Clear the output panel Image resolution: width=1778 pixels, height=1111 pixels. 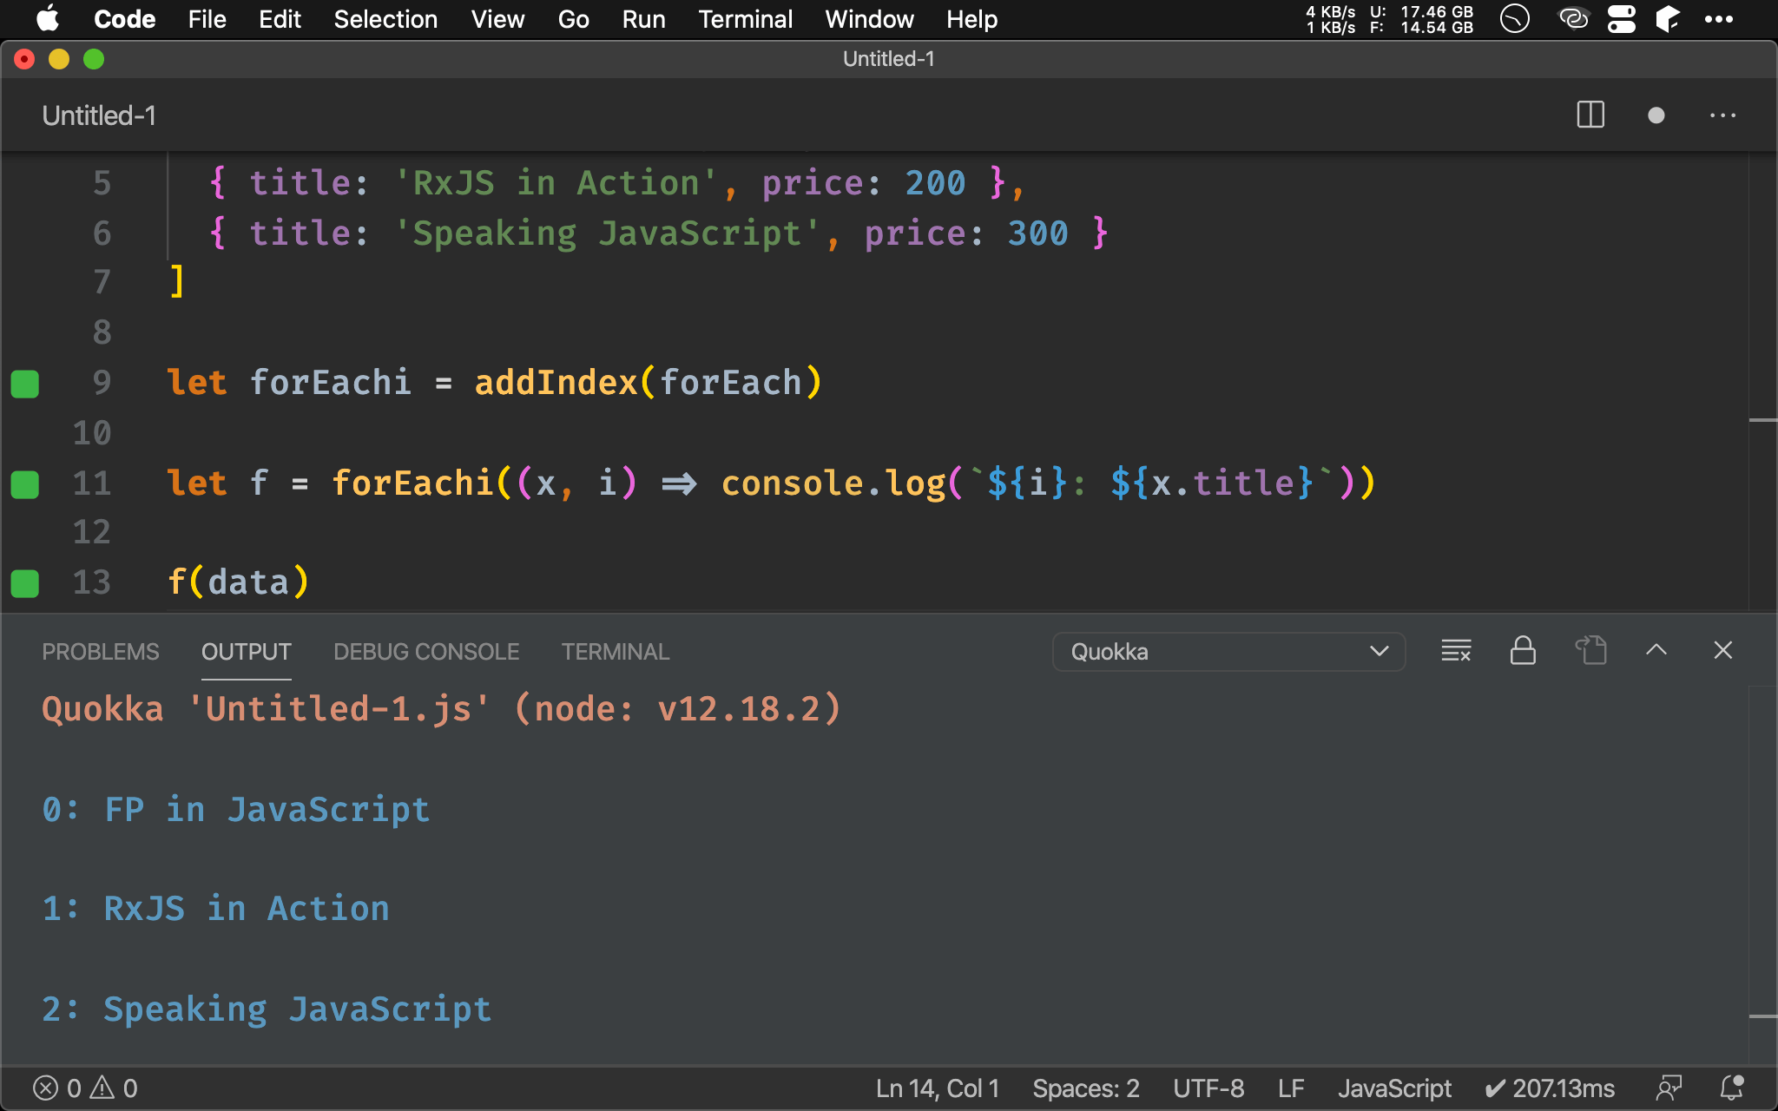[1456, 651]
